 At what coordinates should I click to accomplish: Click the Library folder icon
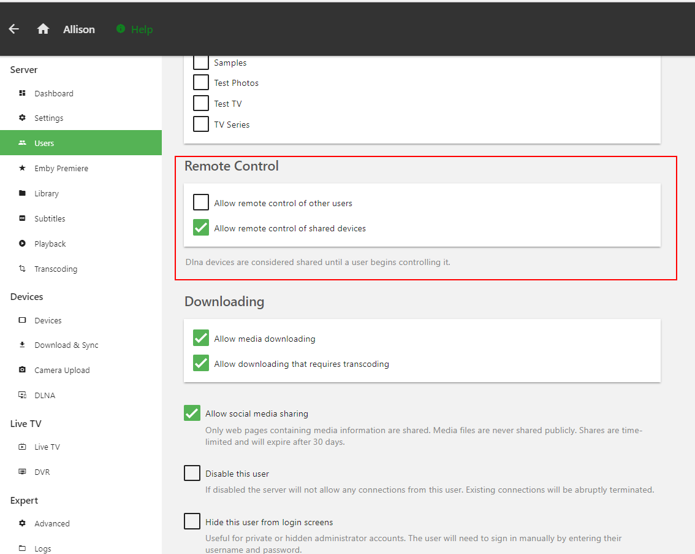pyautogui.click(x=22, y=193)
